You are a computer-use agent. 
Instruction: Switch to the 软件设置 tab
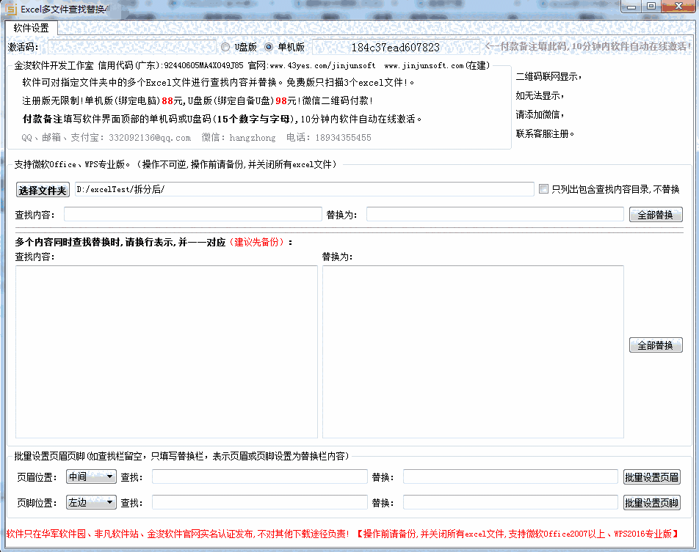point(32,28)
